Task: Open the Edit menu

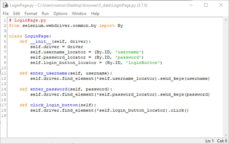Action: tap(17, 13)
